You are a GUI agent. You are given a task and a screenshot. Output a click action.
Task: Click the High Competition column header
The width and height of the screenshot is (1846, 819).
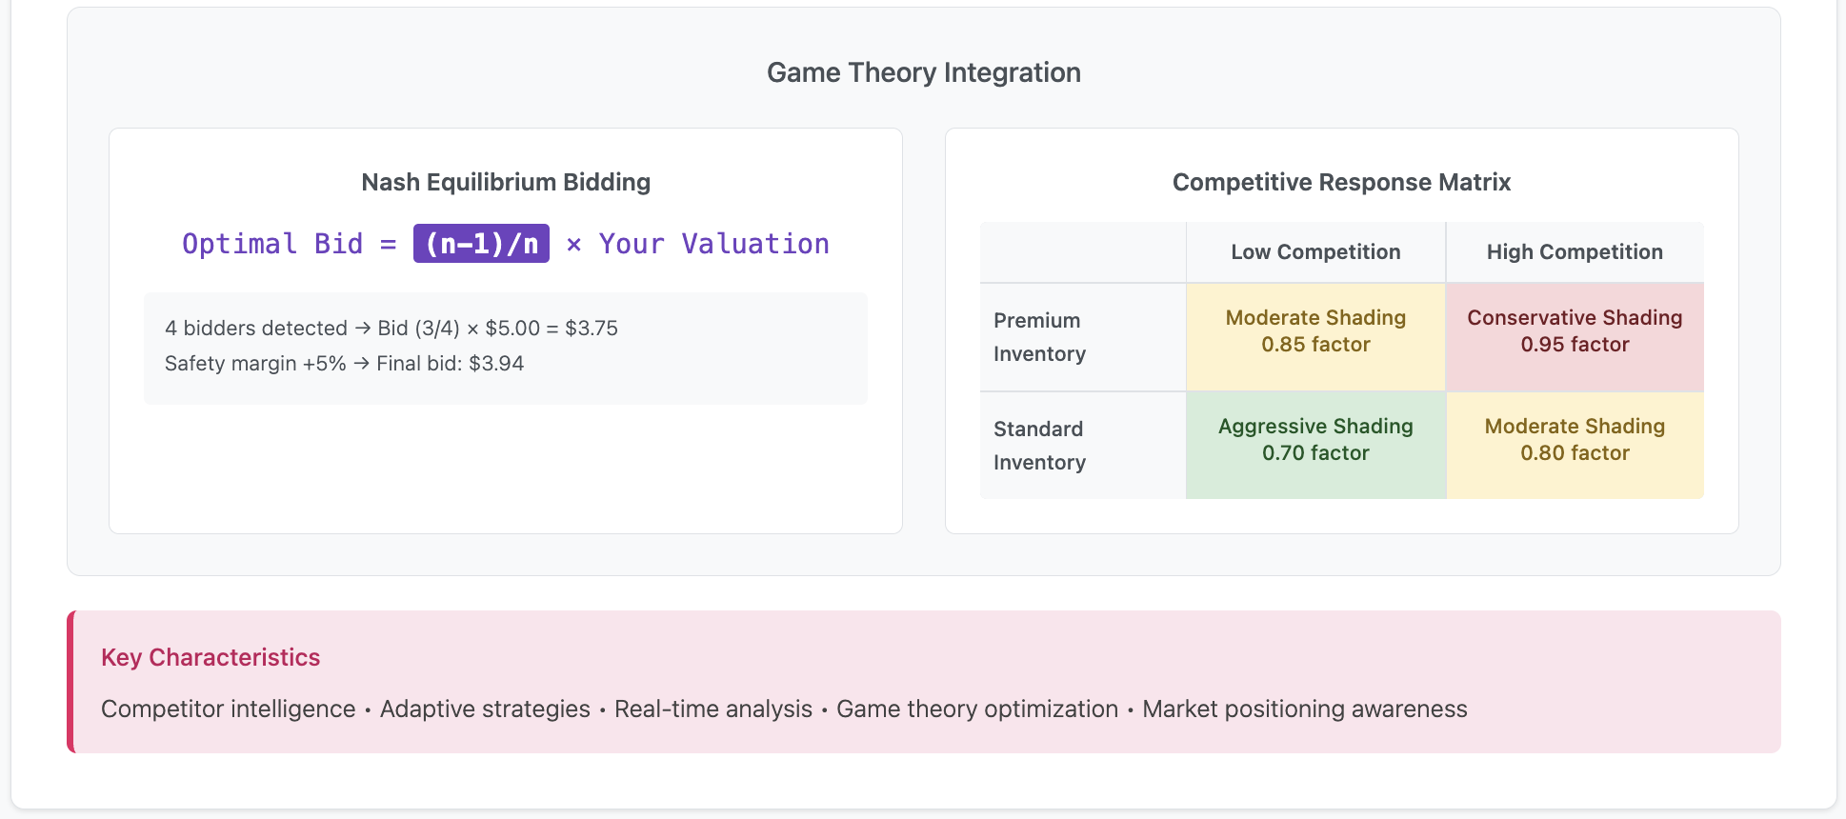tap(1575, 252)
